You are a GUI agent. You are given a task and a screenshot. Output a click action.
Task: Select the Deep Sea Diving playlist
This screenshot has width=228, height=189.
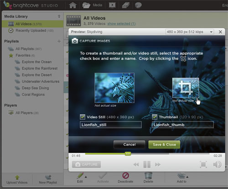[32, 88]
